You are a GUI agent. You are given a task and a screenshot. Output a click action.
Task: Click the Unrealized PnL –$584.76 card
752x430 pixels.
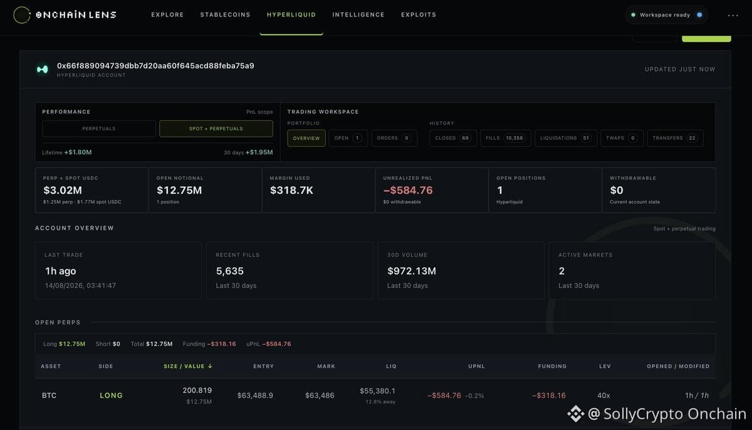point(432,190)
